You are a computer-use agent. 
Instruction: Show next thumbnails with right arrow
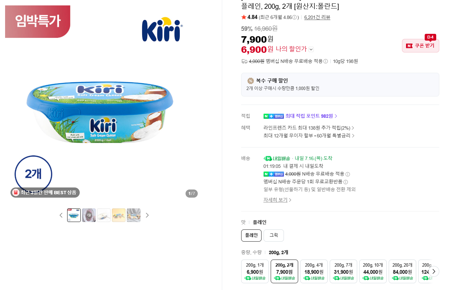(x=147, y=215)
